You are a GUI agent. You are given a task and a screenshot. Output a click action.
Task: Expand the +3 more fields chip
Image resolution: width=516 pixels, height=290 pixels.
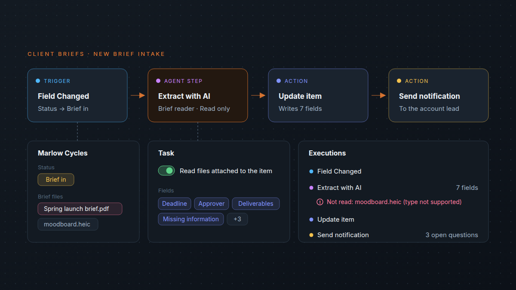click(x=237, y=219)
